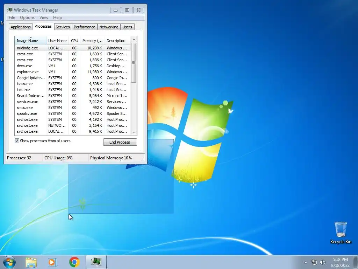The height and width of the screenshot is (269, 358).
Task: Open the Options menu
Action: [x=27, y=18]
